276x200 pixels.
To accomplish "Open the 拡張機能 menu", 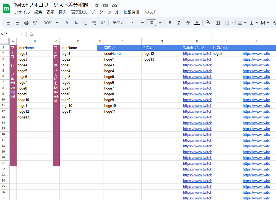I will 131,12.
